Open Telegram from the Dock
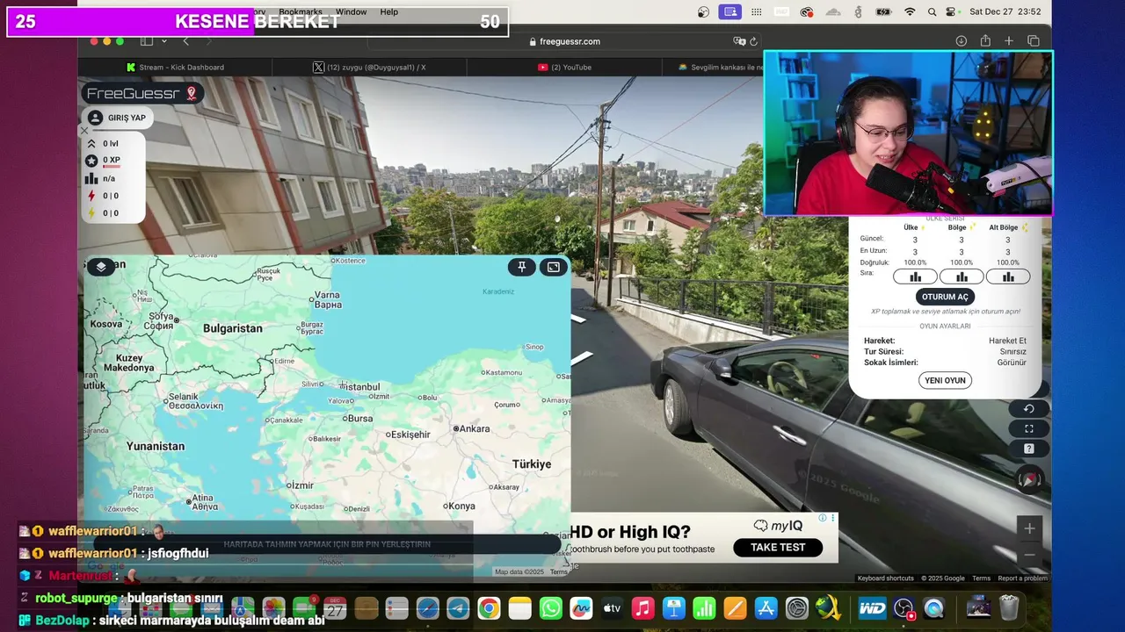Image resolution: width=1125 pixels, height=632 pixels. pyautogui.click(x=458, y=608)
